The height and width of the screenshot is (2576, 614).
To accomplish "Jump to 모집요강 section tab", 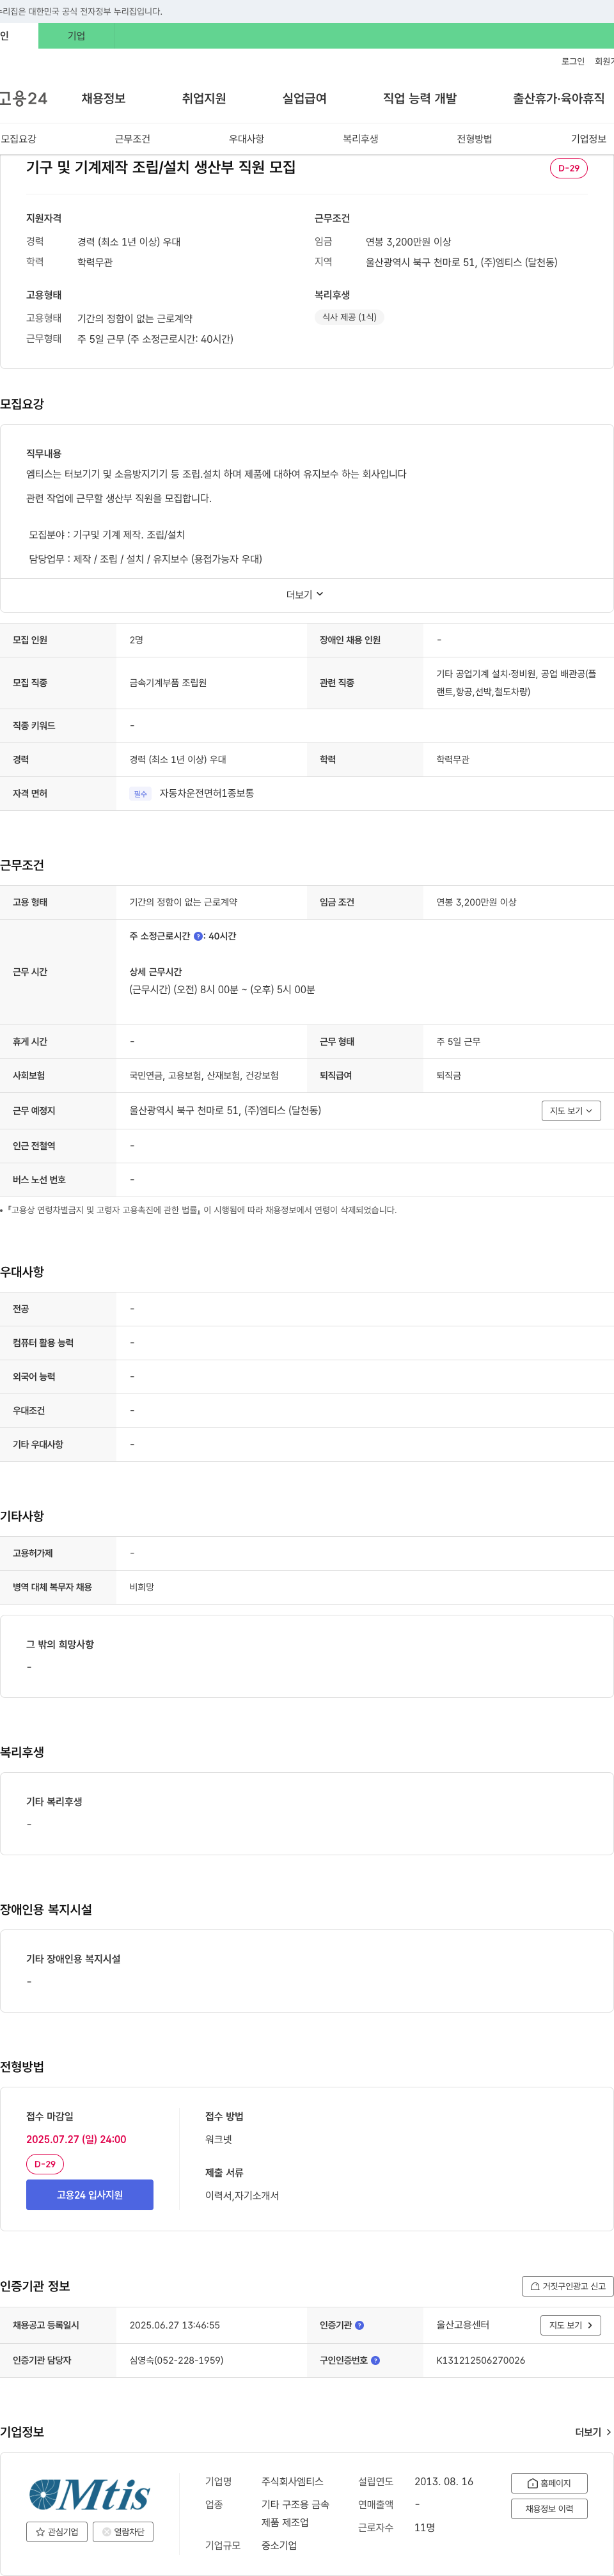I will coord(18,139).
